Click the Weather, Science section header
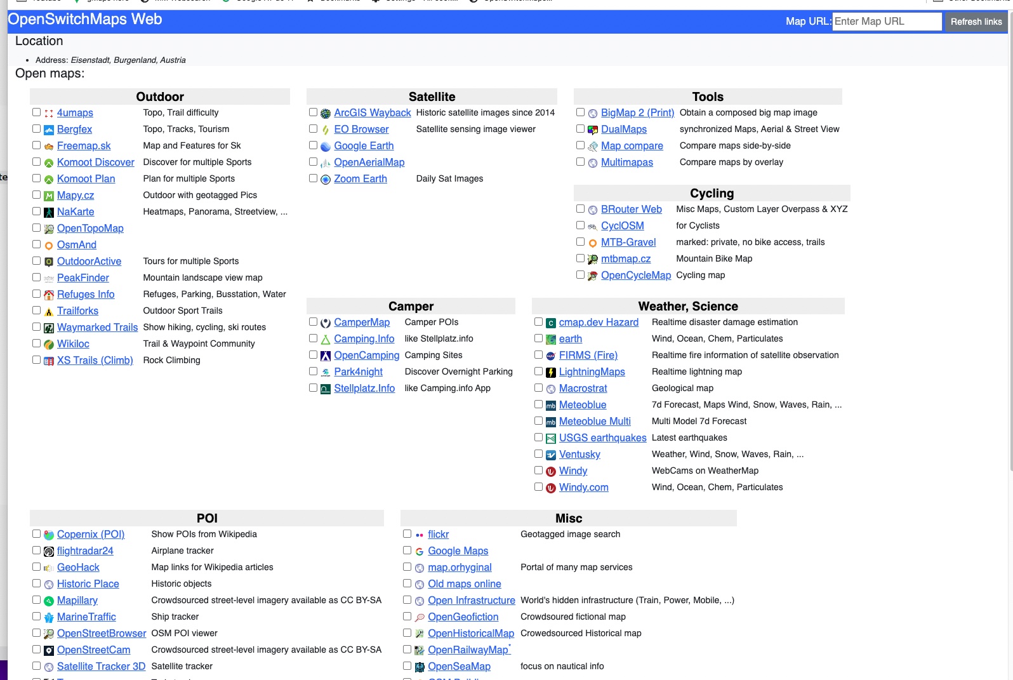Viewport: 1013px width, 680px height. tap(688, 306)
